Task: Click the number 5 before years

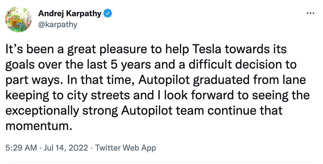Action: click(x=114, y=65)
